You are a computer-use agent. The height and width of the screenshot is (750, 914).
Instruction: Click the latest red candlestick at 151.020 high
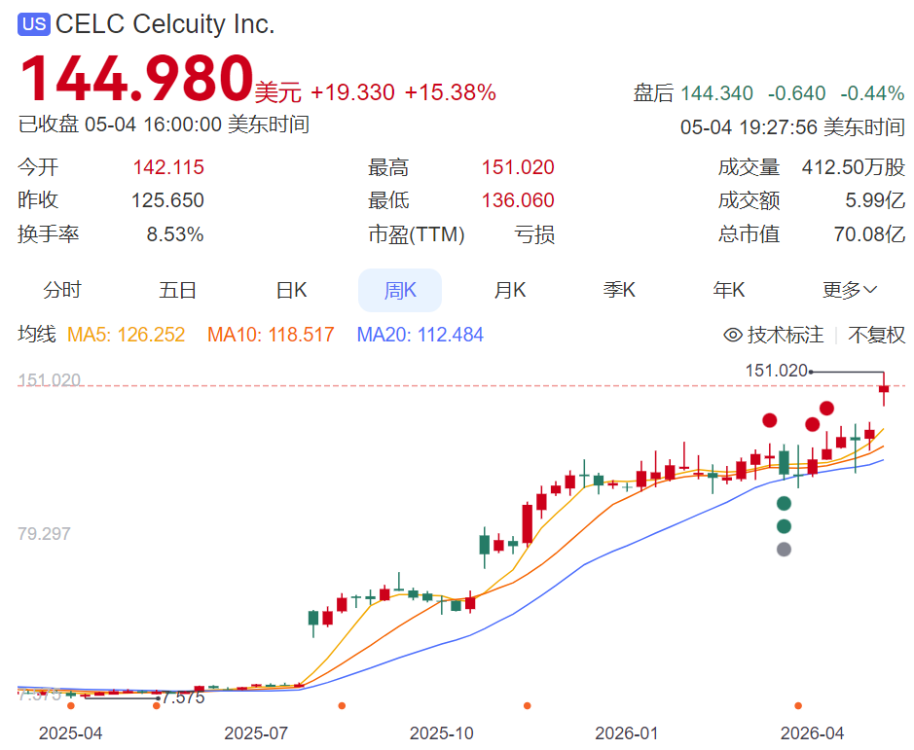coord(884,389)
